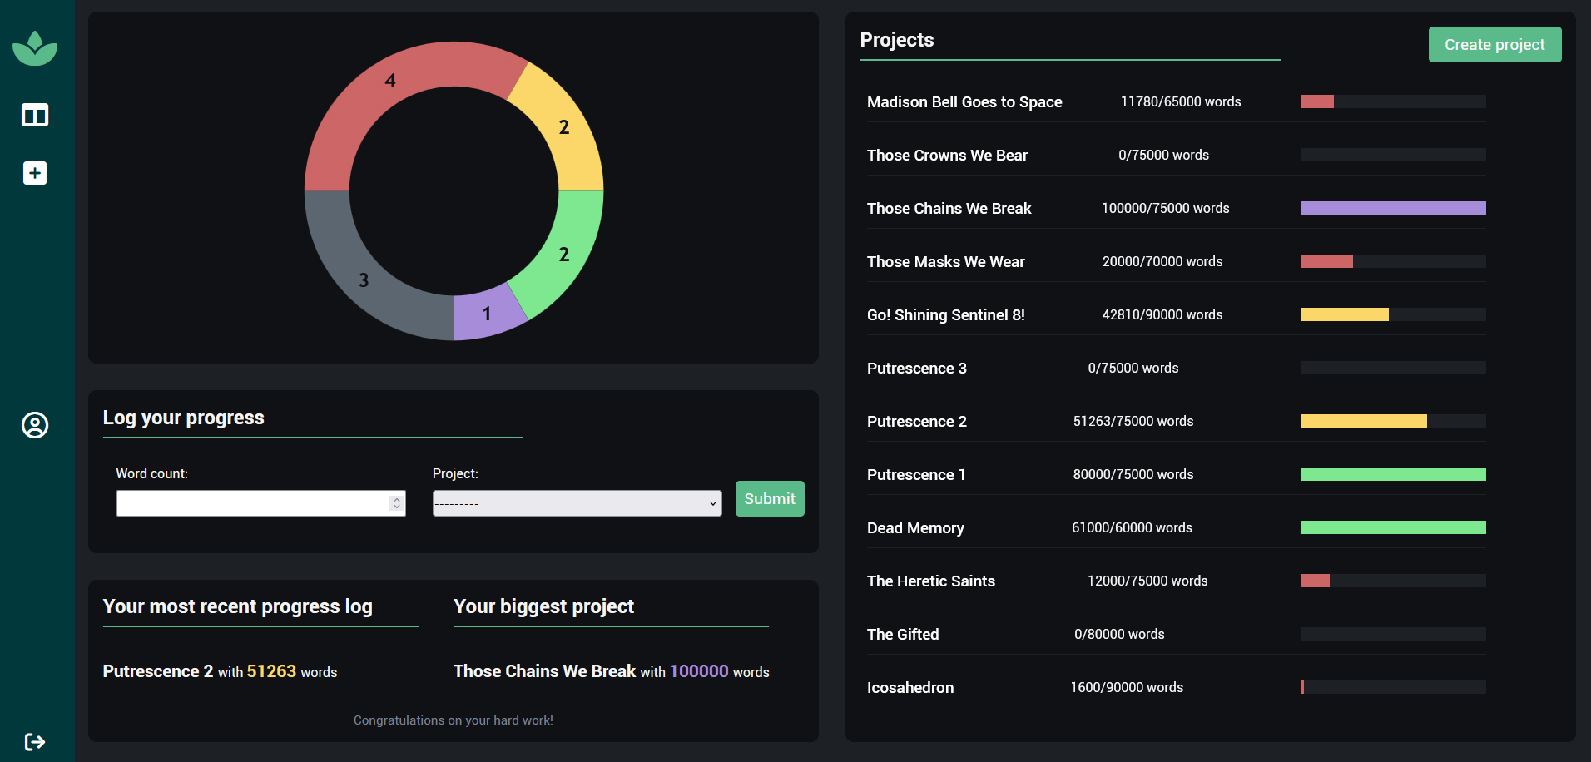Viewport: 1591px width, 762px height.
Task: Click the Those Chains We Break purple progress bar
Action: pos(1392,209)
